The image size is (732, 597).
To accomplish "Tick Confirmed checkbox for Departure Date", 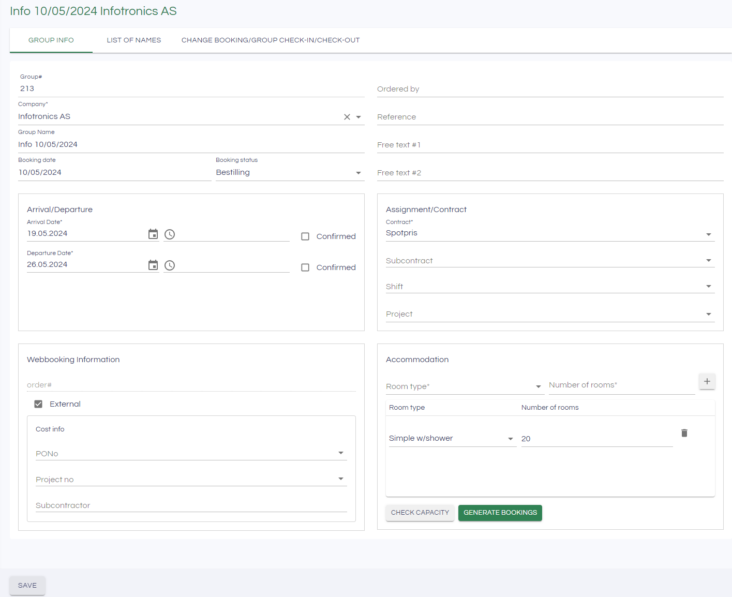I will (305, 267).
